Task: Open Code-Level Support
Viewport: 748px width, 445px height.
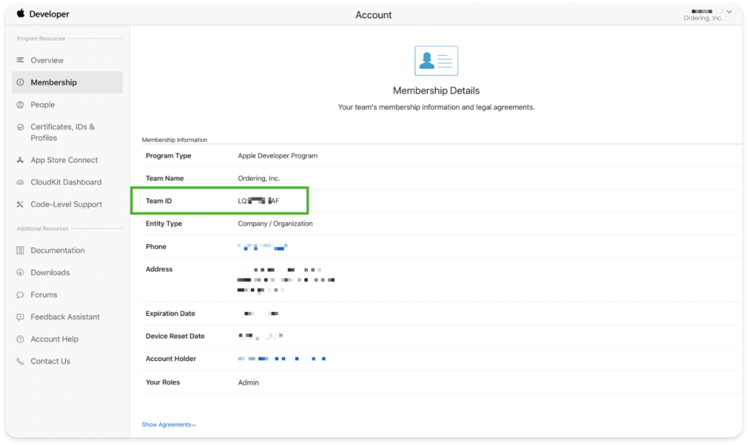Action: [67, 204]
